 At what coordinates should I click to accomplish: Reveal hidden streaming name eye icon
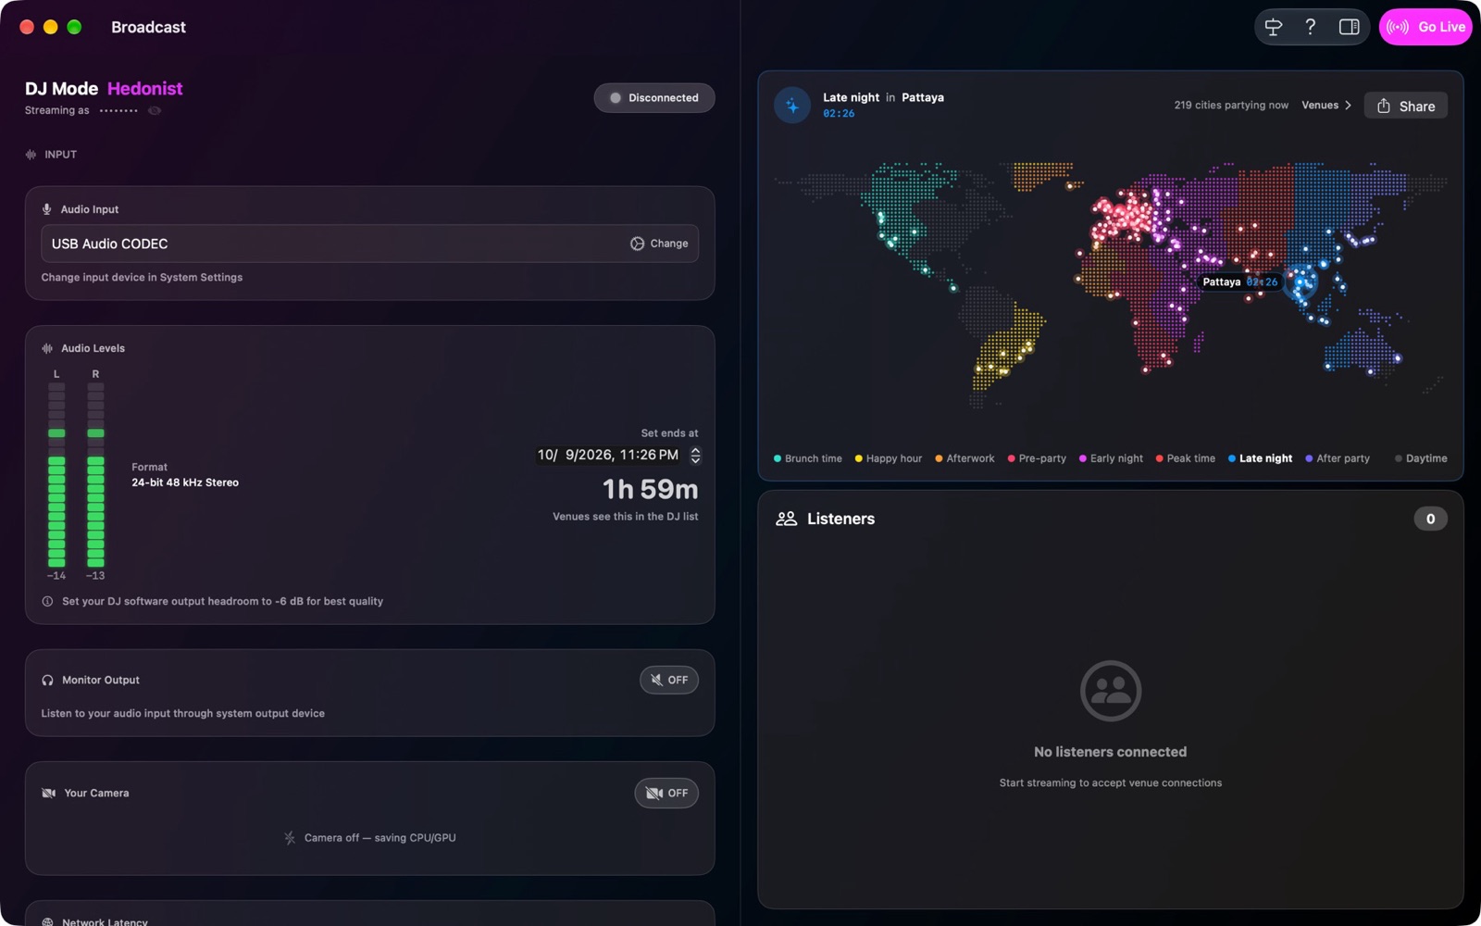(x=155, y=110)
